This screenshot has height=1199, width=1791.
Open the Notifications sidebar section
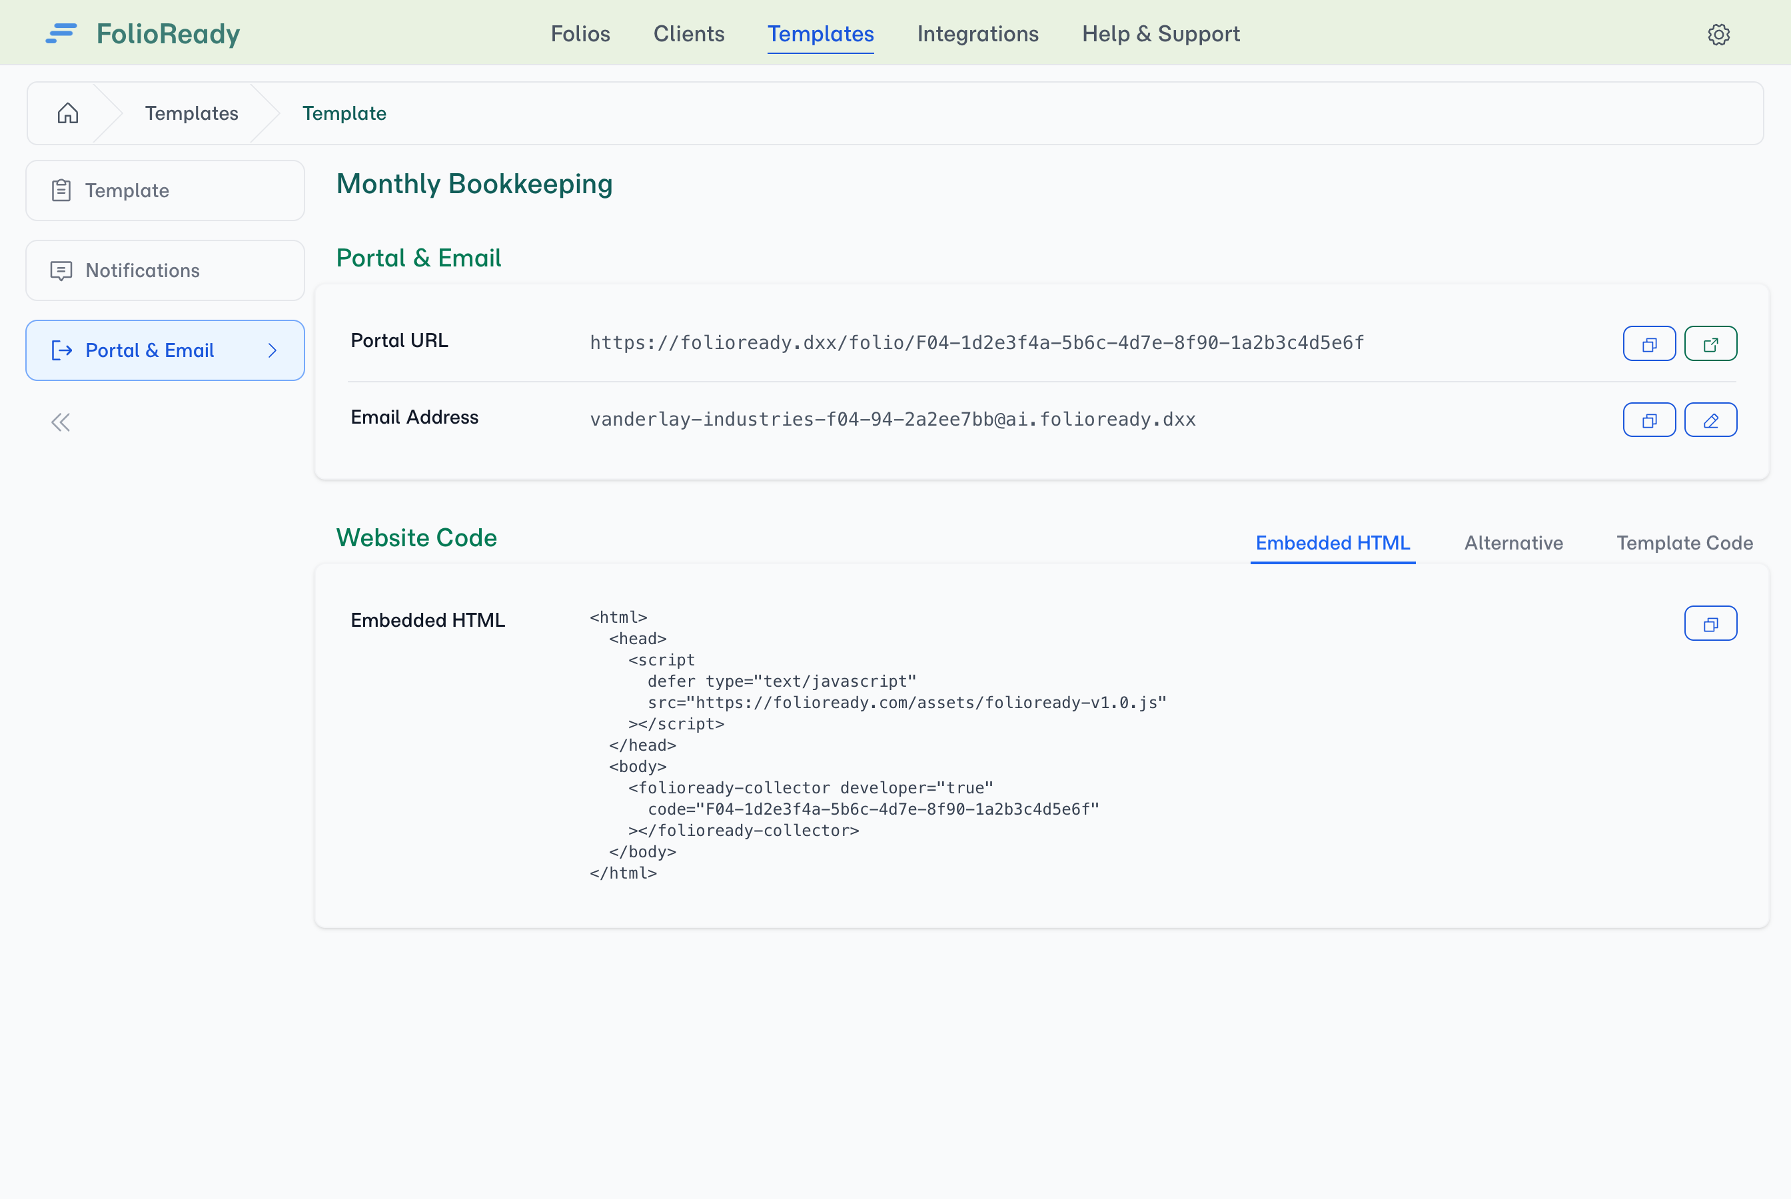click(165, 270)
